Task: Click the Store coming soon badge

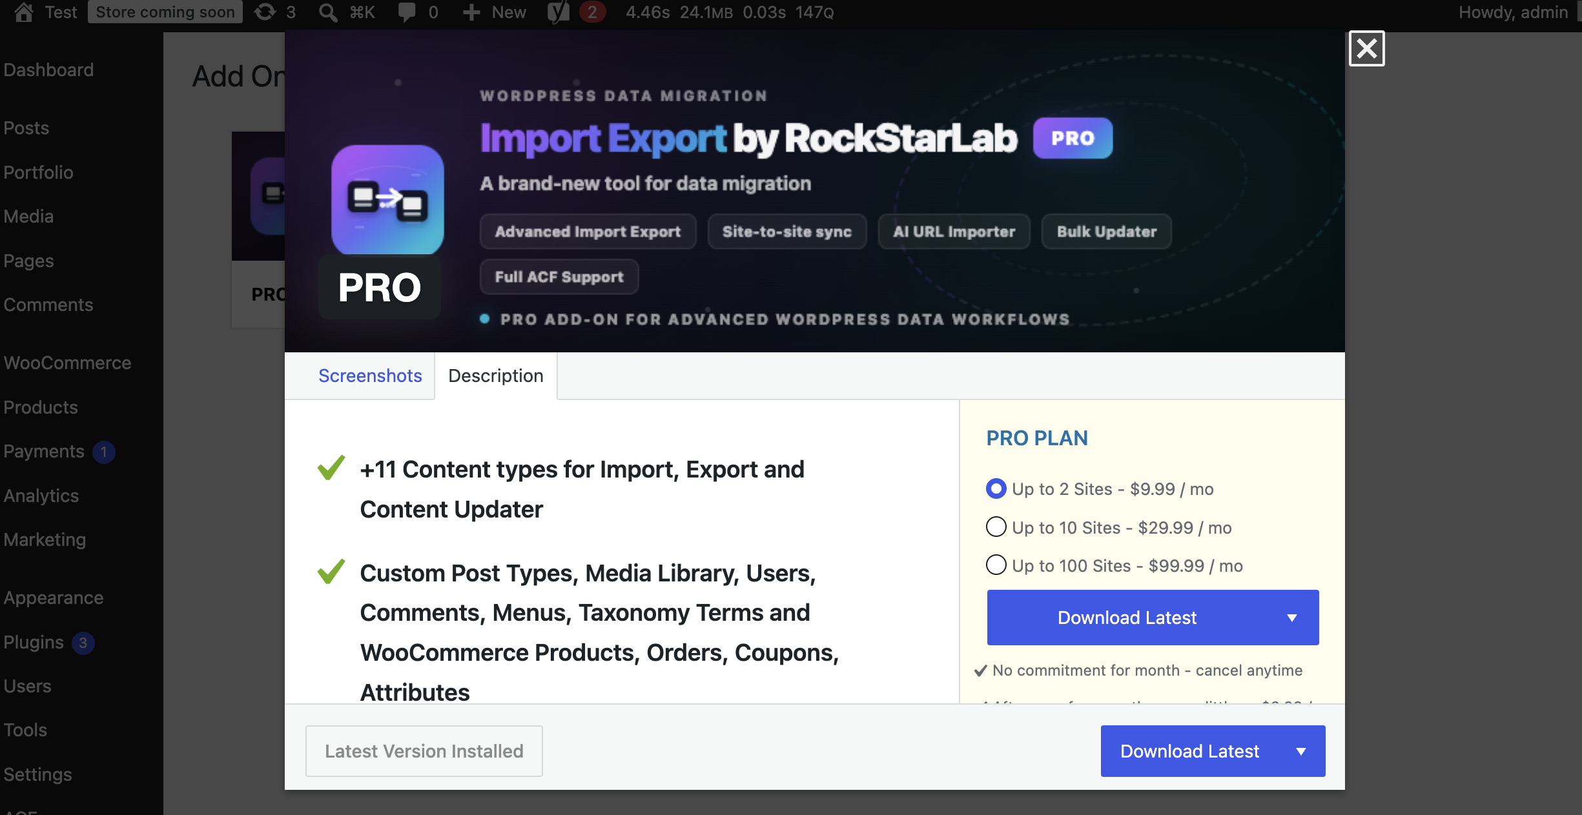Action: [x=165, y=12]
